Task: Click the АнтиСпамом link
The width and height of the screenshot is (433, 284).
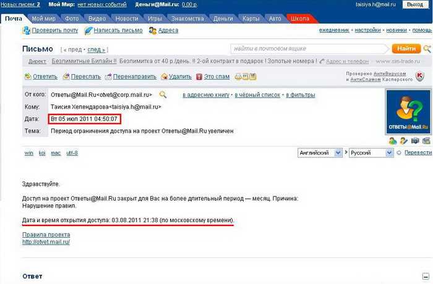Action: 366,80
